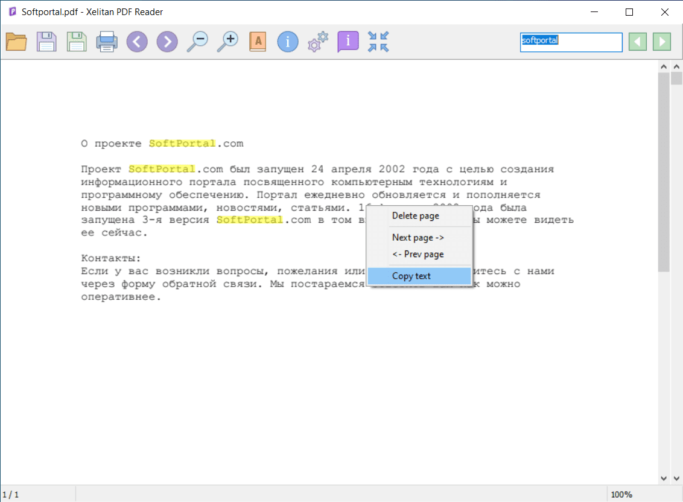Click the orange book 'A' icon
Image resolution: width=683 pixels, height=502 pixels.
(258, 42)
